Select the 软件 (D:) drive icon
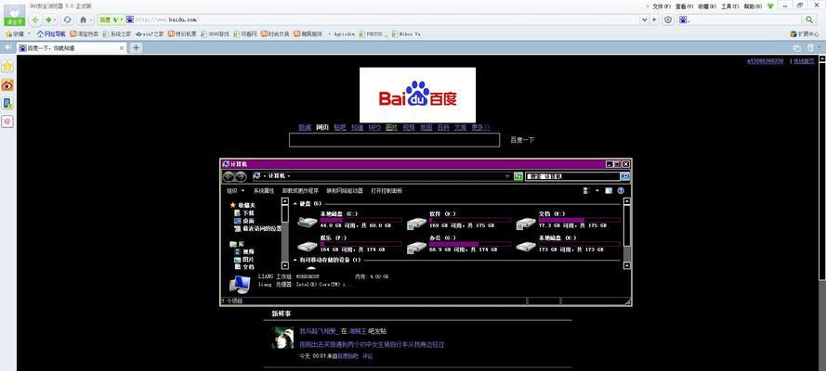 click(416, 223)
